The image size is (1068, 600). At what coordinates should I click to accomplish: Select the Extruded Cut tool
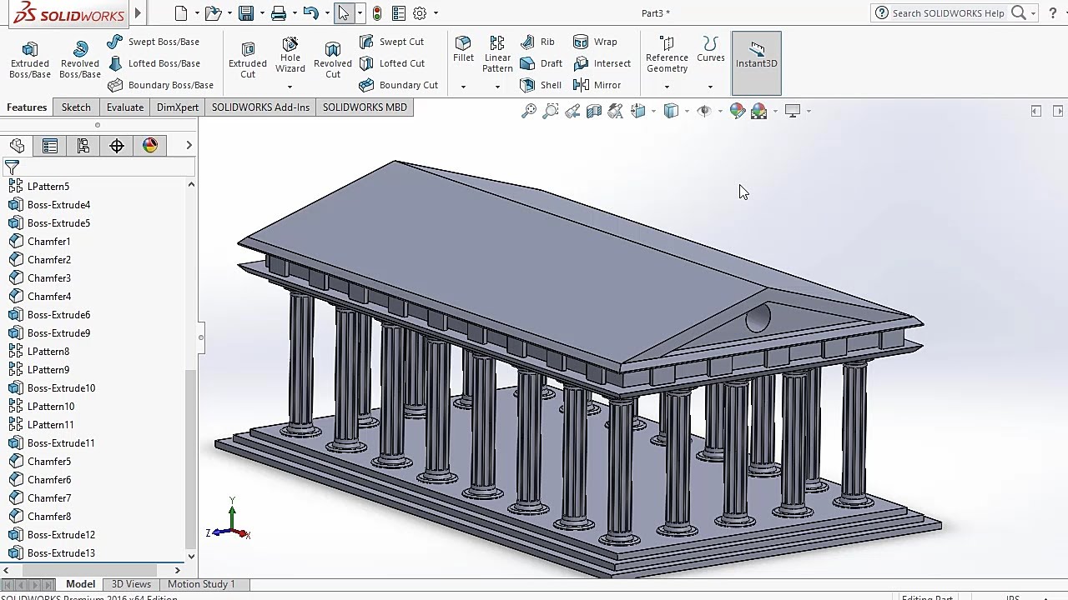(x=248, y=60)
